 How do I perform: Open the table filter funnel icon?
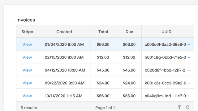[x=179, y=107]
